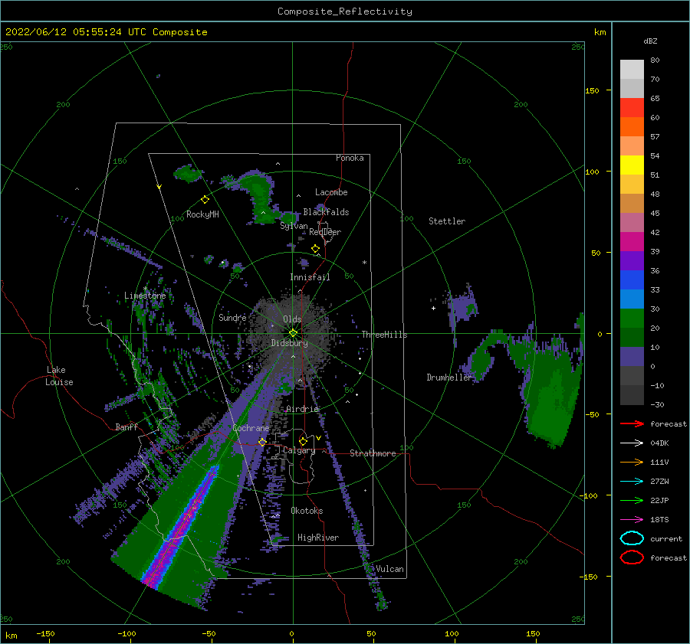Click the 'Drumheller' city label

[449, 378]
